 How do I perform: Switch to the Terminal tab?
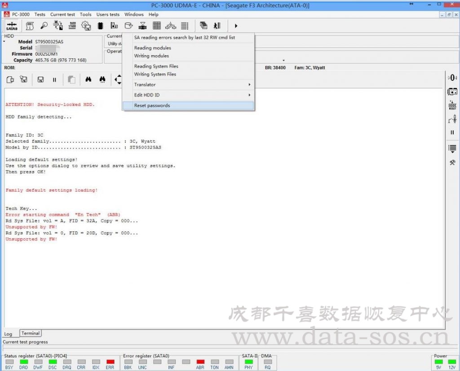pyautogui.click(x=30, y=333)
